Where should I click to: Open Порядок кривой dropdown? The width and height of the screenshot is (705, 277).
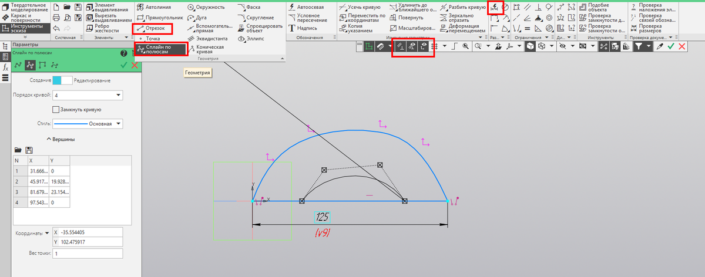(x=87, y=95)
